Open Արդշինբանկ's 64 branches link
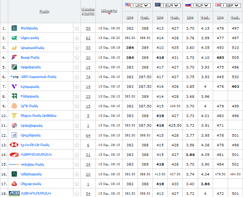Screen dimensions: 243x197 [88, 136]
